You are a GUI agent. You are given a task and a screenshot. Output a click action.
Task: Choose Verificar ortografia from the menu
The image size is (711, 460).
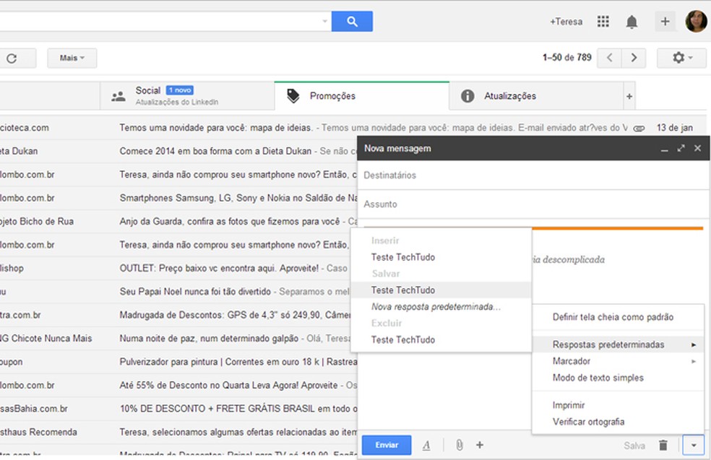click(x=588, y=422)
